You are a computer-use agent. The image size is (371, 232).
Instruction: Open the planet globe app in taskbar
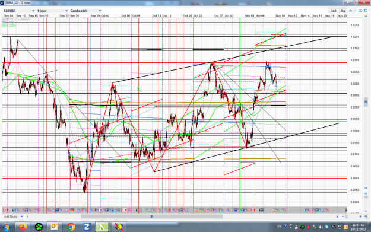click(x=118, y=227)
